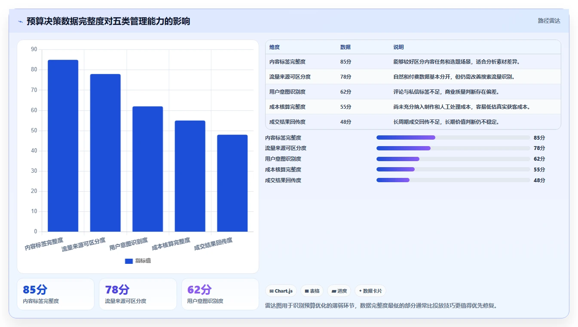Toggle the 指标值 legend color box
Image resolution: width=578 pixels, height=327 pixels.
128,261
